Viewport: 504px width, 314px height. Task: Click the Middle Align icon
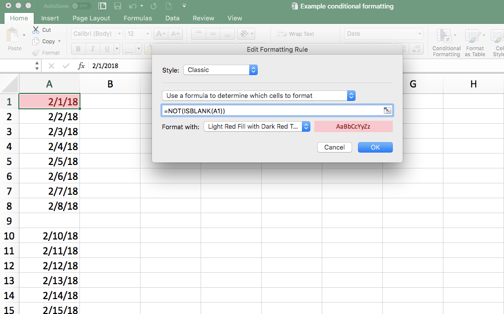click(213, 33)
